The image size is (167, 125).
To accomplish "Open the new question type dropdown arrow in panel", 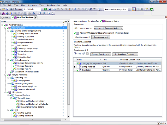I will tap(77, 54).
